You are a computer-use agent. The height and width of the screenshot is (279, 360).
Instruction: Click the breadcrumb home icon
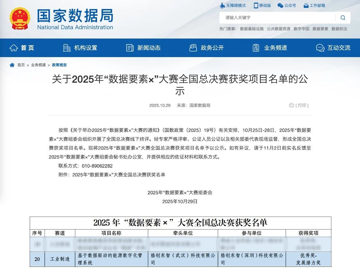(12, 65)
